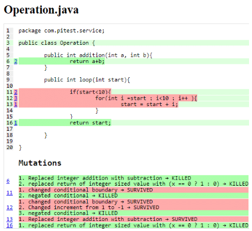The height and width of the screenshot is (231, 252).
Task: Click line number 1 in code gutter
Action: point(8,31)
